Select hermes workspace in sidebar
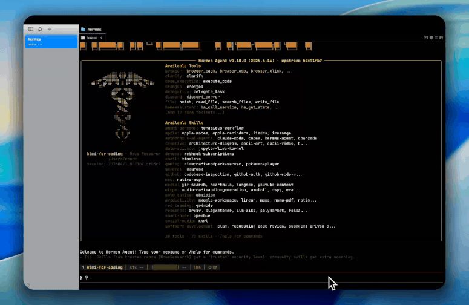Screen dimensions: 469x305 click(51, 42)
